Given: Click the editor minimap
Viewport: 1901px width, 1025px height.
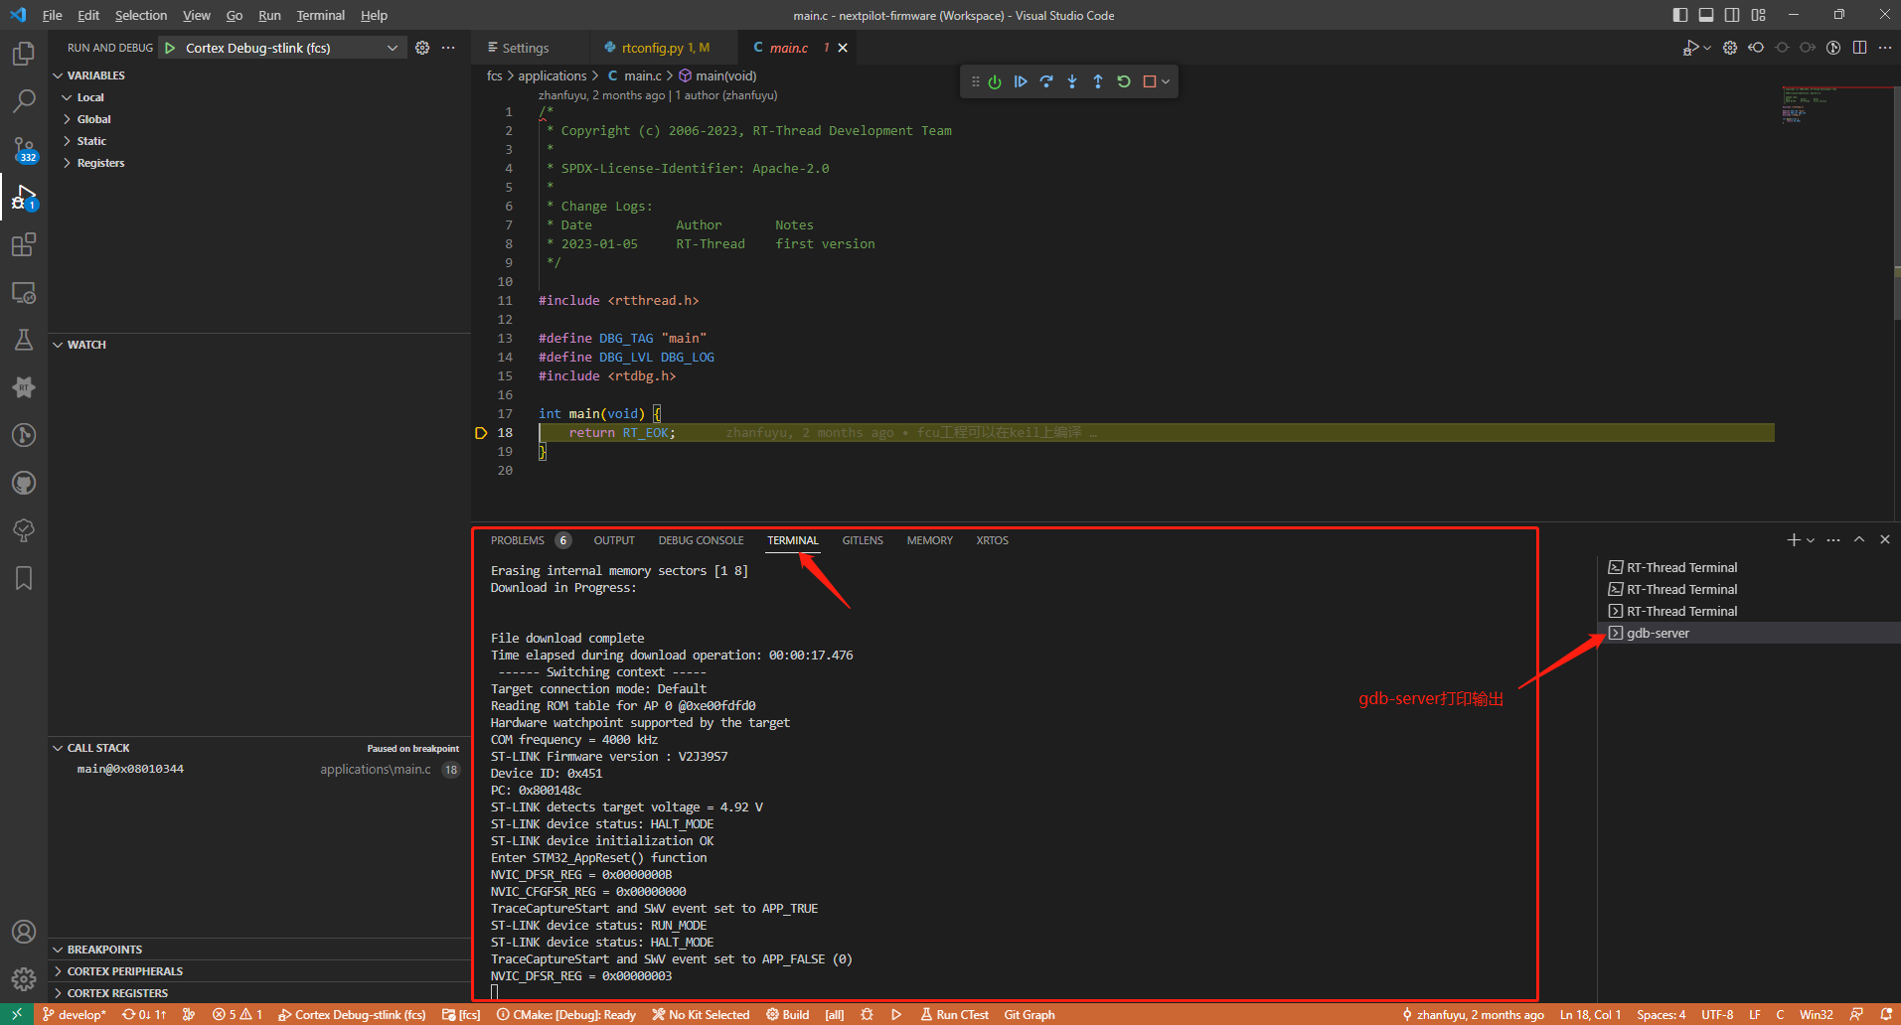Looking at the screenshot, I should [x=1835, y=104].
